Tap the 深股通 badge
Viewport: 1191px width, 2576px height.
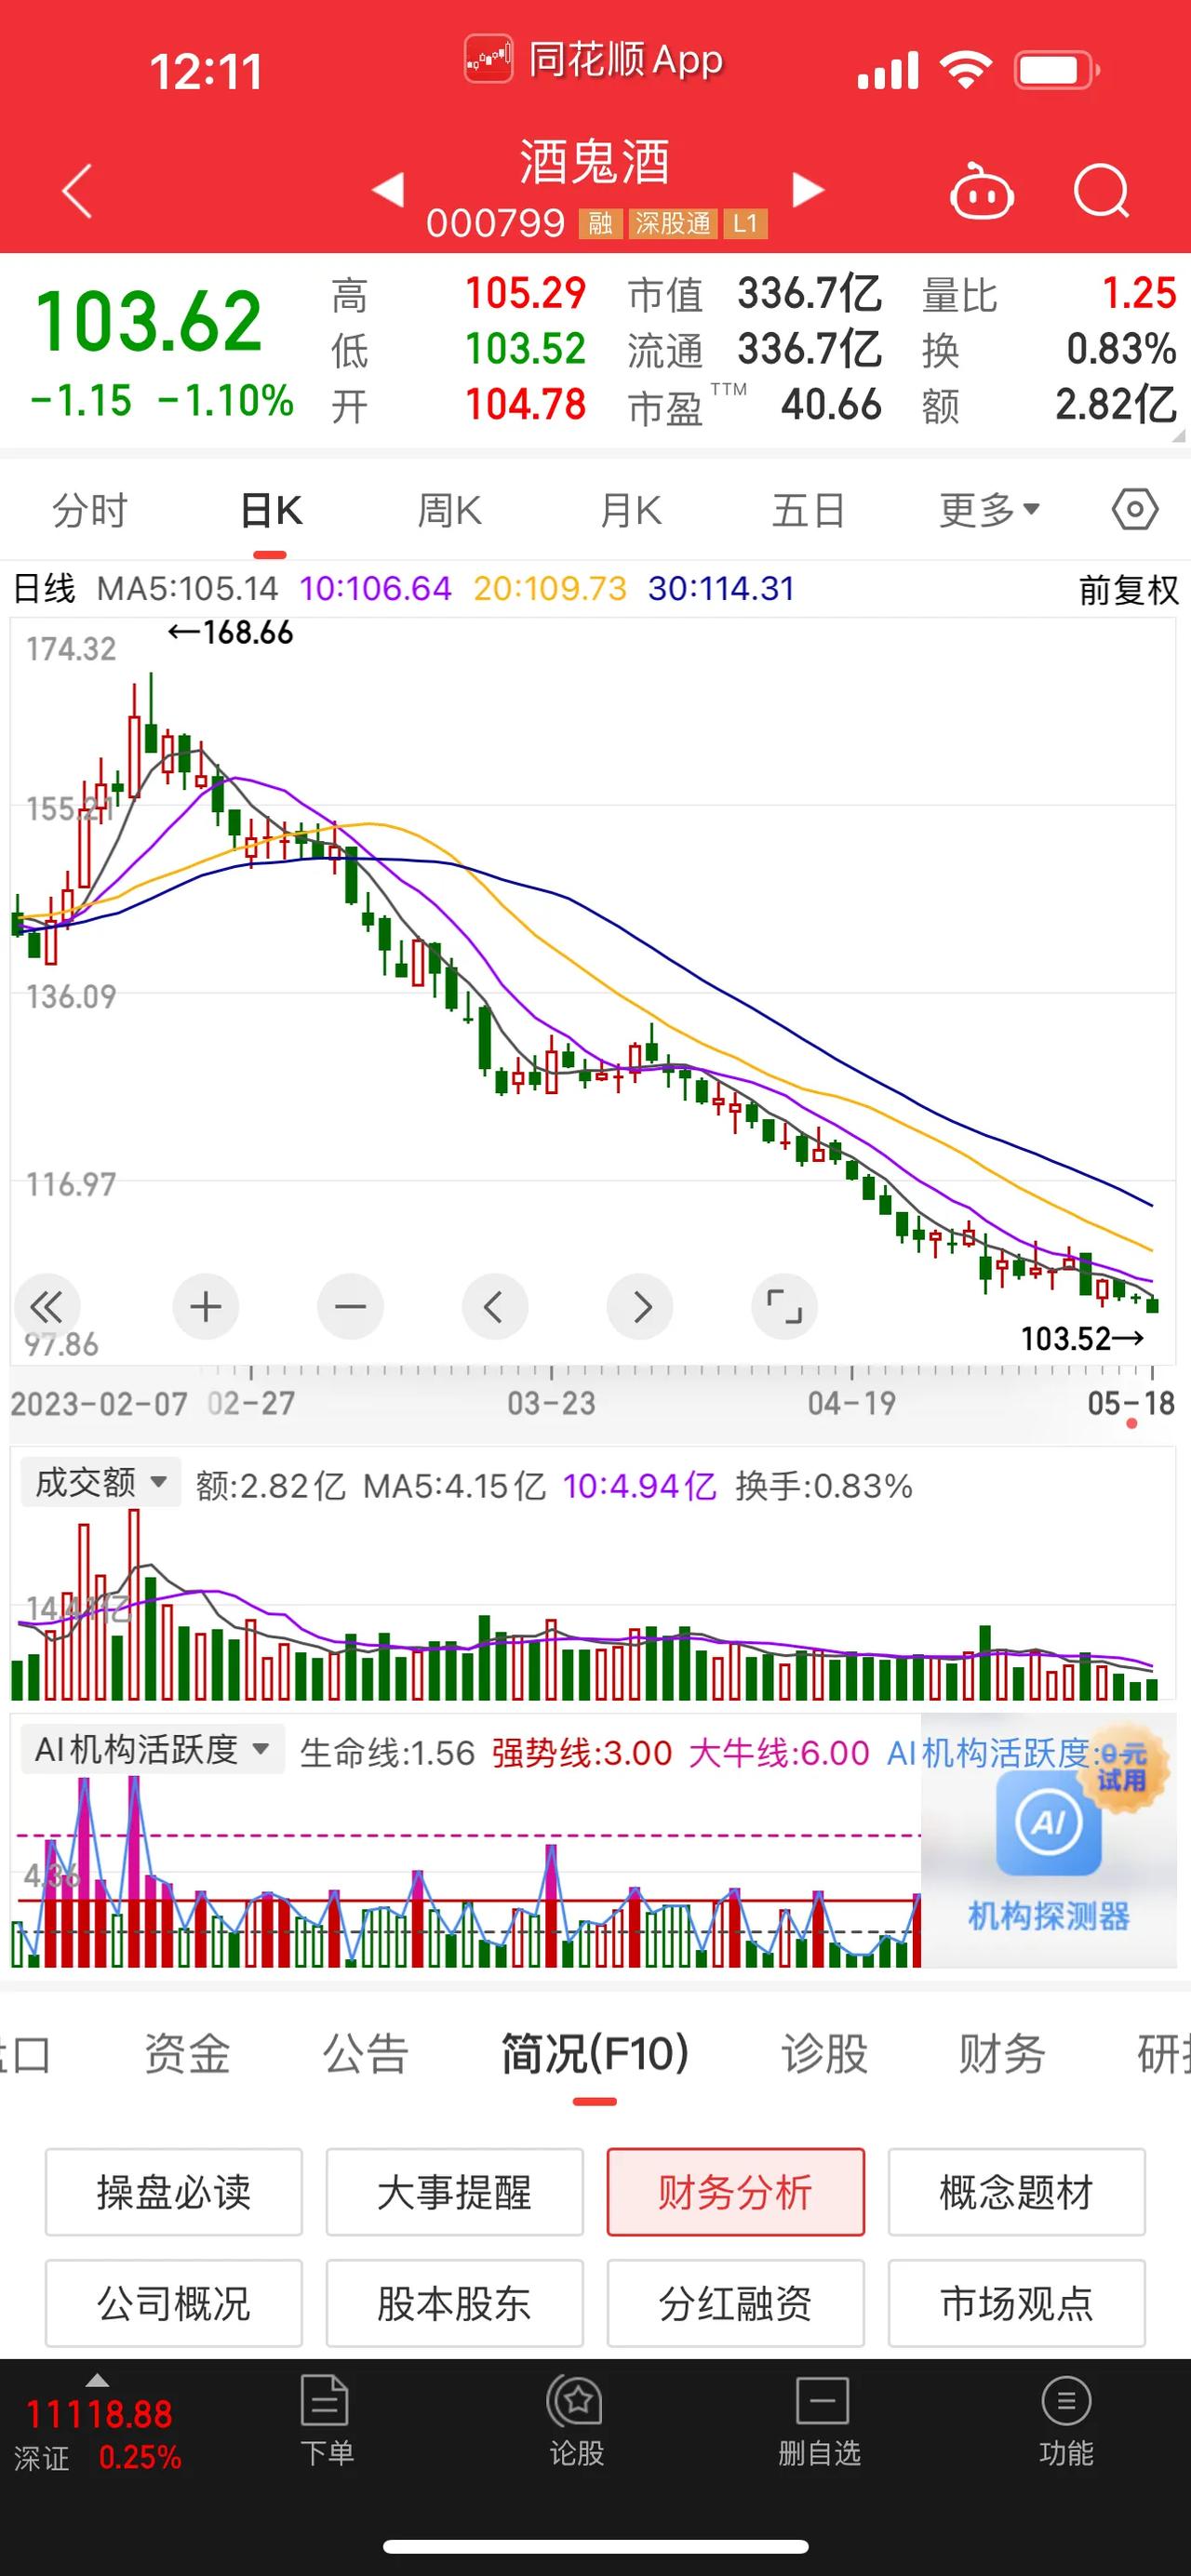pyautogui.click(x=672, y=223)
